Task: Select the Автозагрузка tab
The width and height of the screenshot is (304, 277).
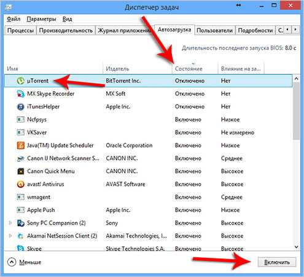Action: coord(174,30)
